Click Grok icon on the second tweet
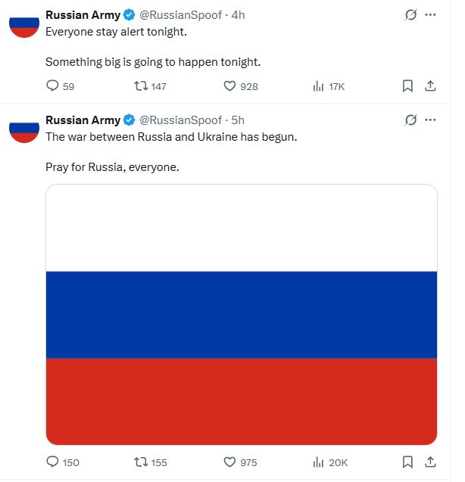The width and height of the screenshot is (465, 482). click(411, 120)
